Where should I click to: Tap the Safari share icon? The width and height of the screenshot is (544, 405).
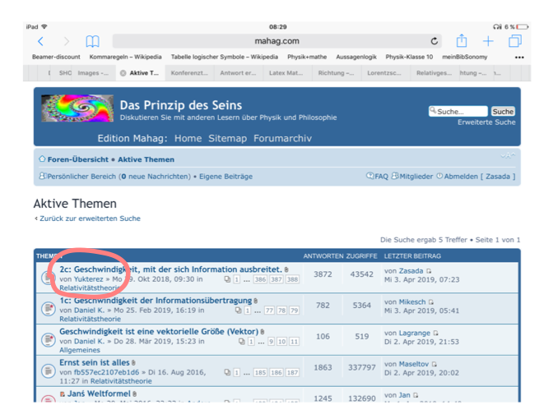pos(462,41)
